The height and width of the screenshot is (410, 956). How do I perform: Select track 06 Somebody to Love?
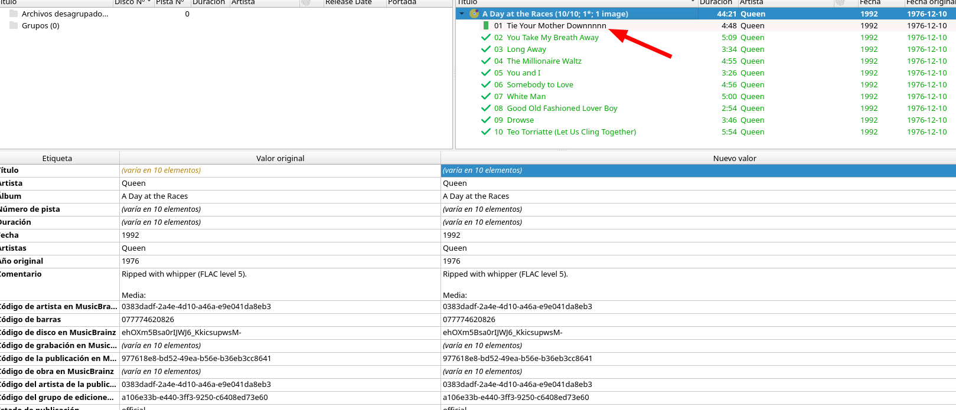click(706, 84)
